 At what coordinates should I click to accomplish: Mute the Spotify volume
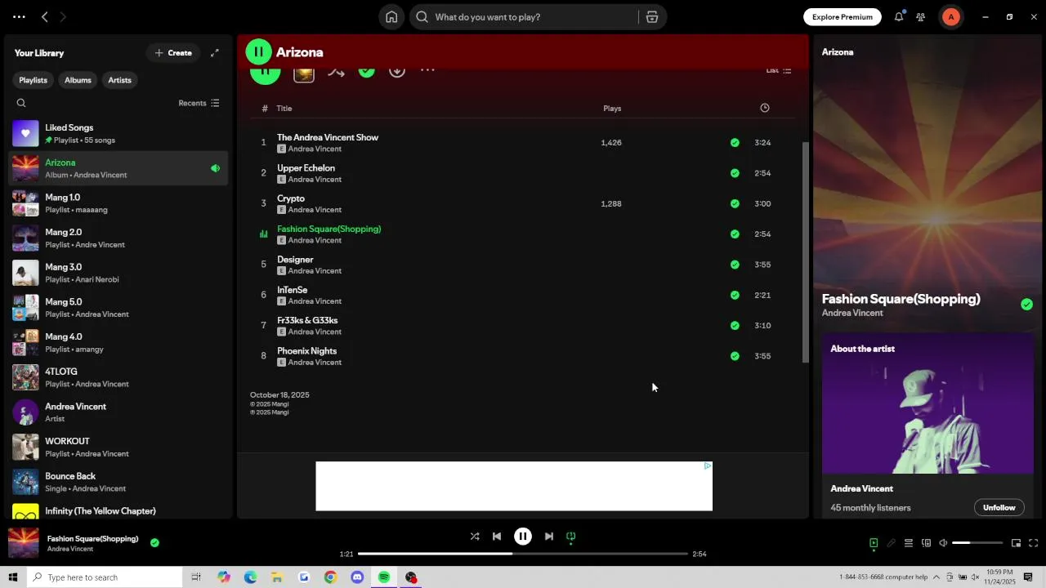click(943, 543)
